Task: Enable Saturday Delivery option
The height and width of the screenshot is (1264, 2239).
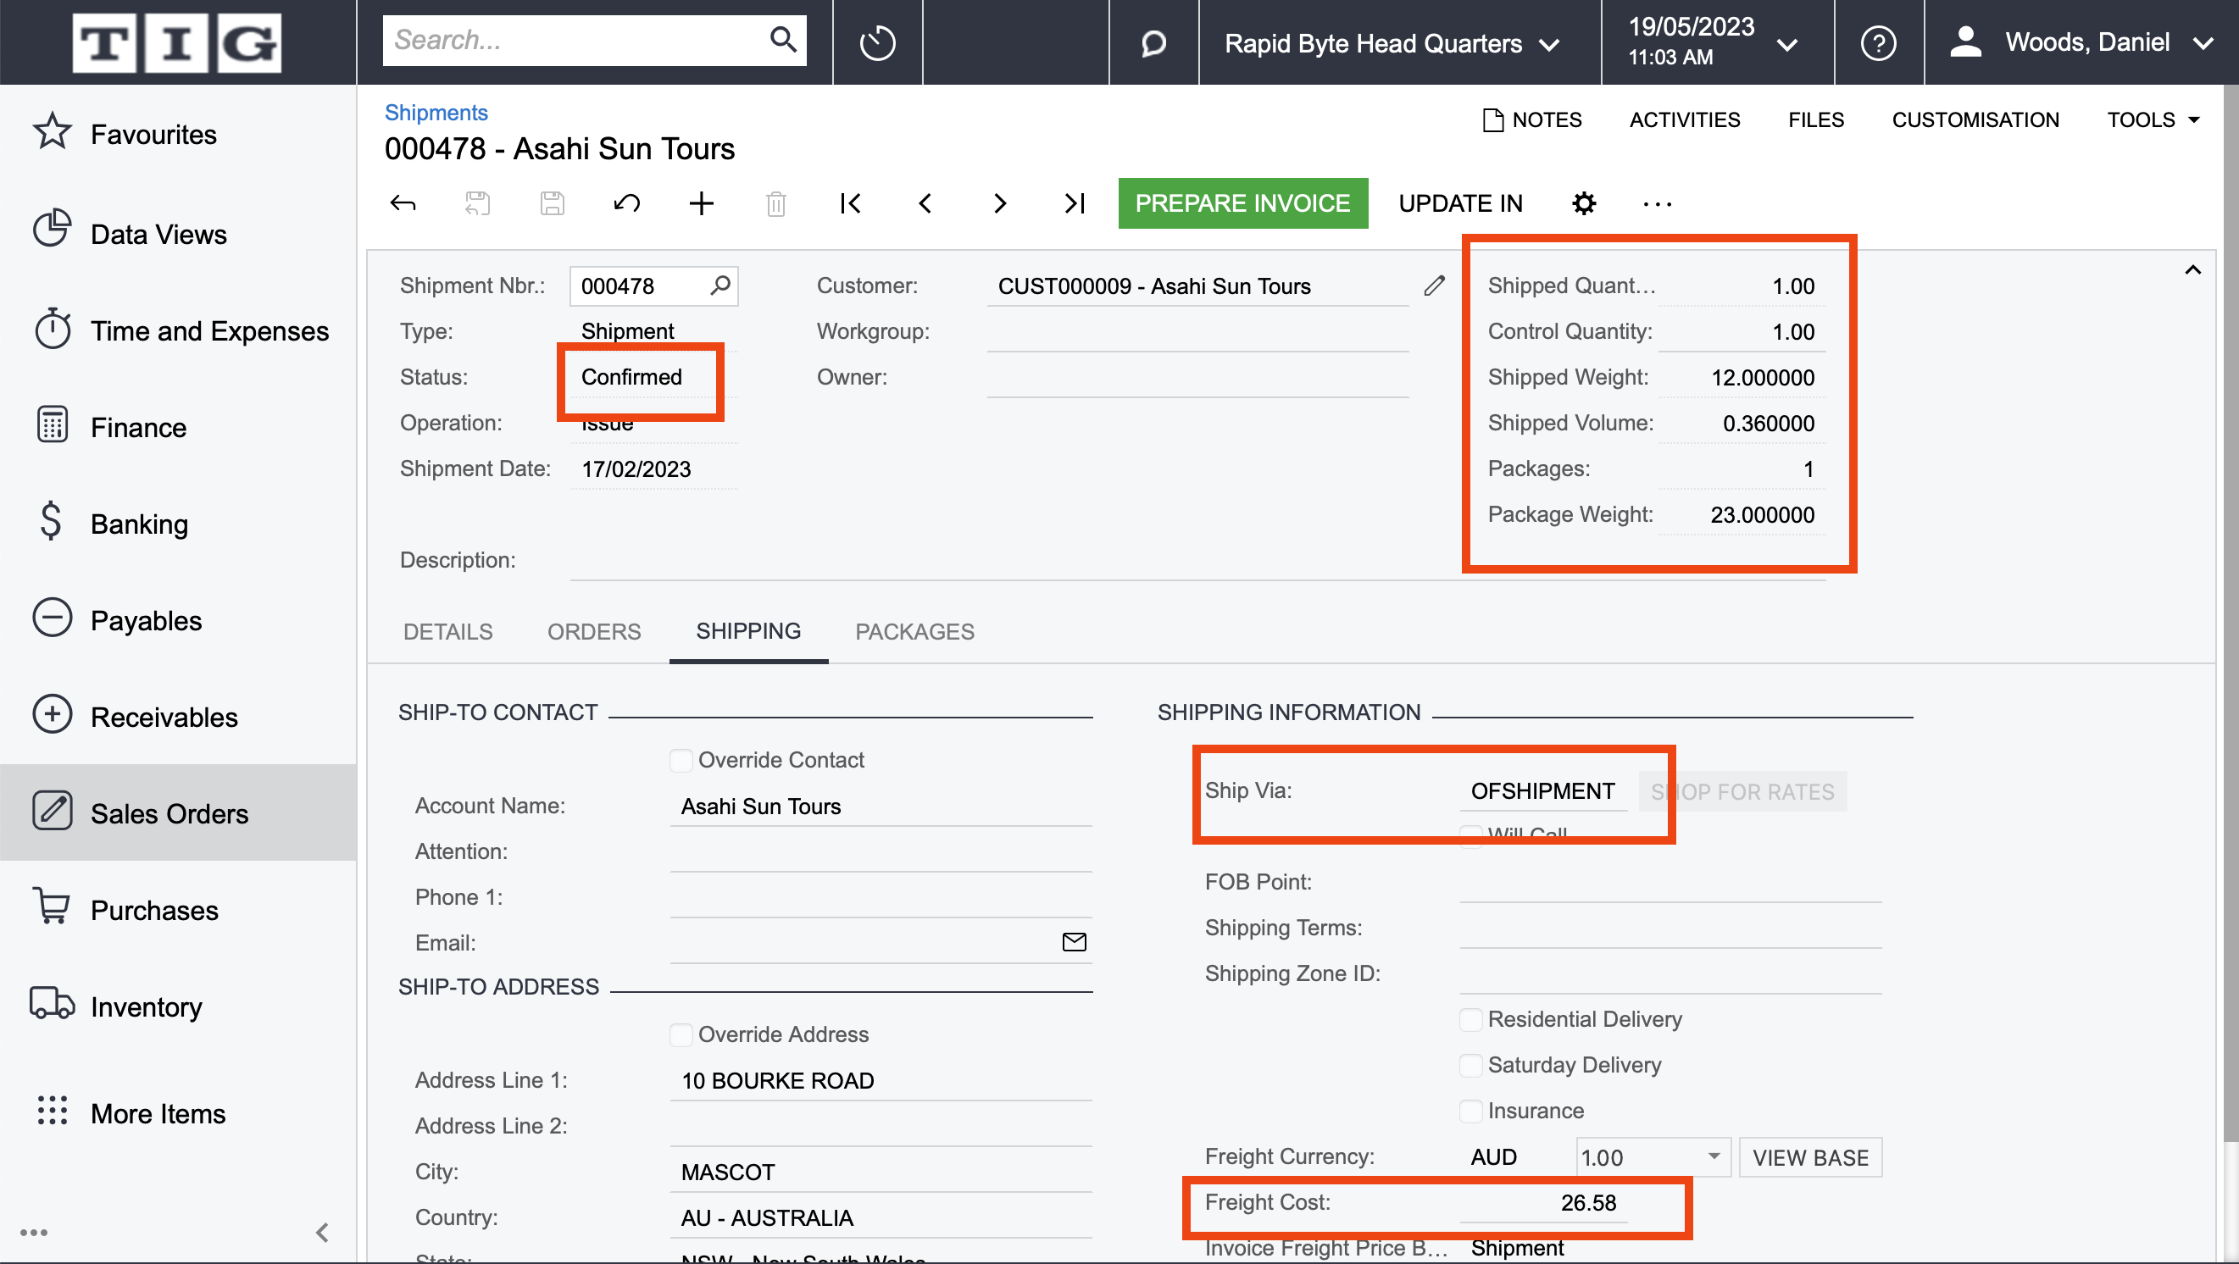Action: click(1470, 1065)
